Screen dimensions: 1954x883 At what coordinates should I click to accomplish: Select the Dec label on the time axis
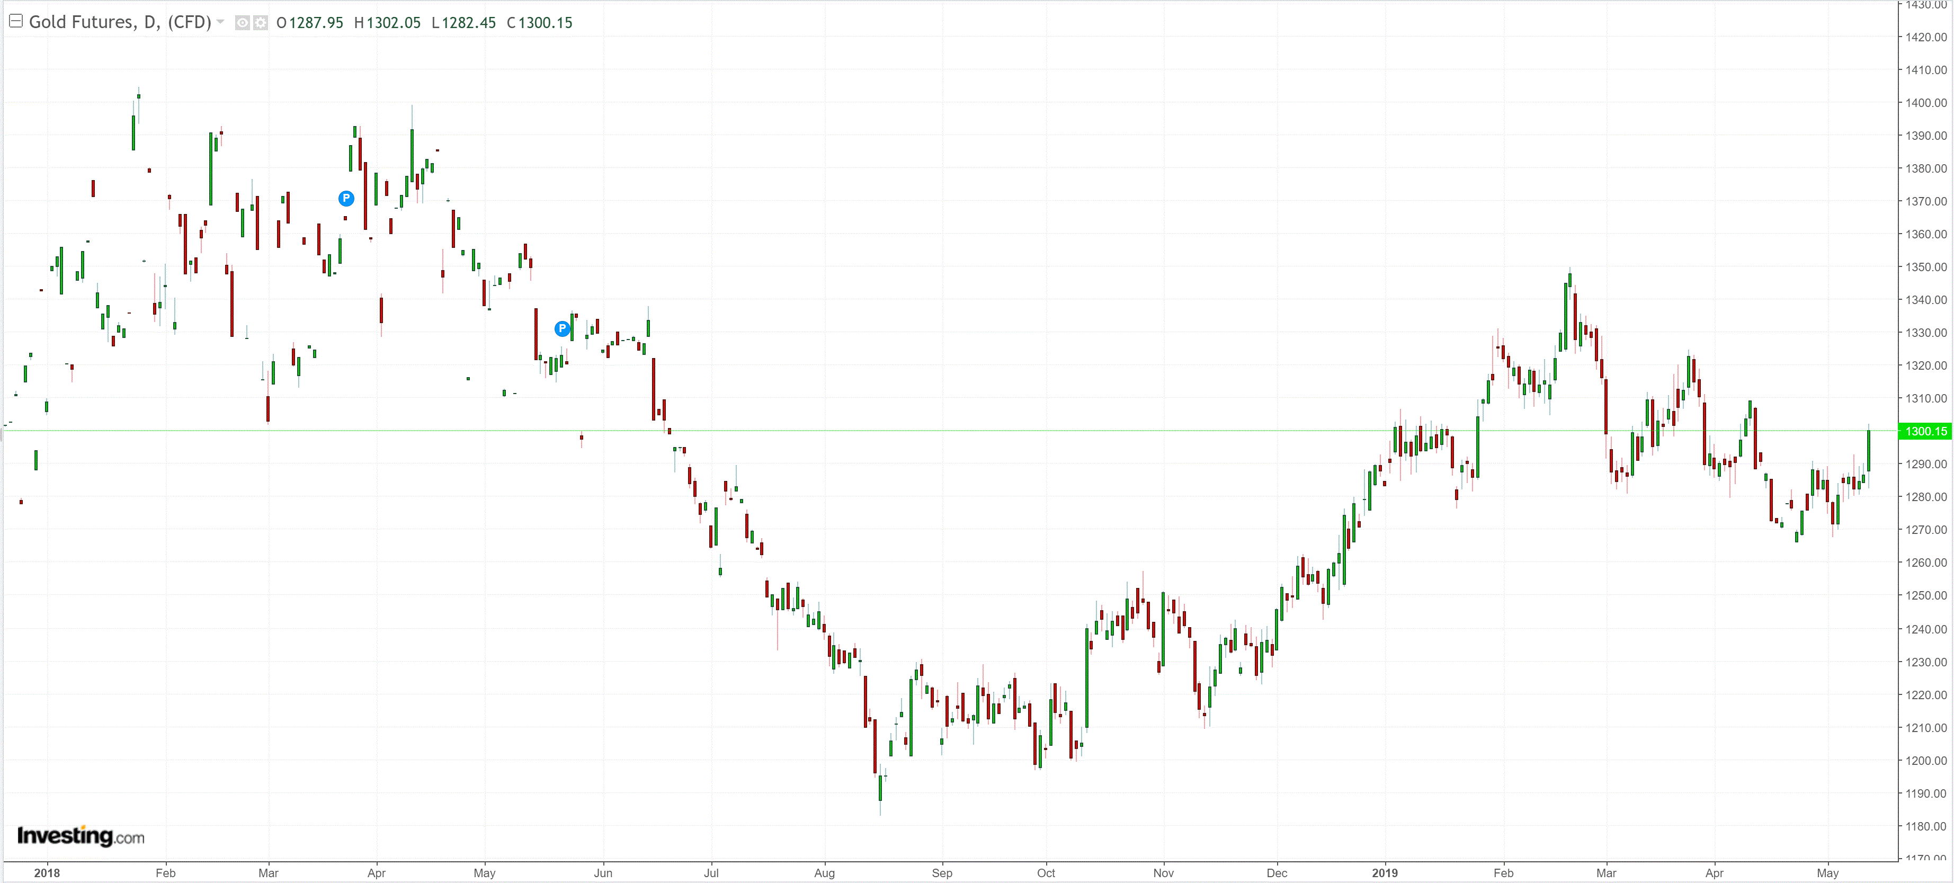coord(1277,872)
